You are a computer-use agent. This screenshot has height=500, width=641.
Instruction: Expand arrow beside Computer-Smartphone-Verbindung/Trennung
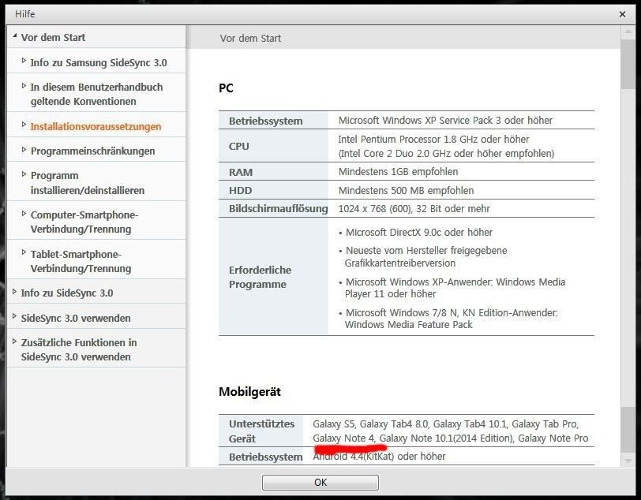coord(24,213)
